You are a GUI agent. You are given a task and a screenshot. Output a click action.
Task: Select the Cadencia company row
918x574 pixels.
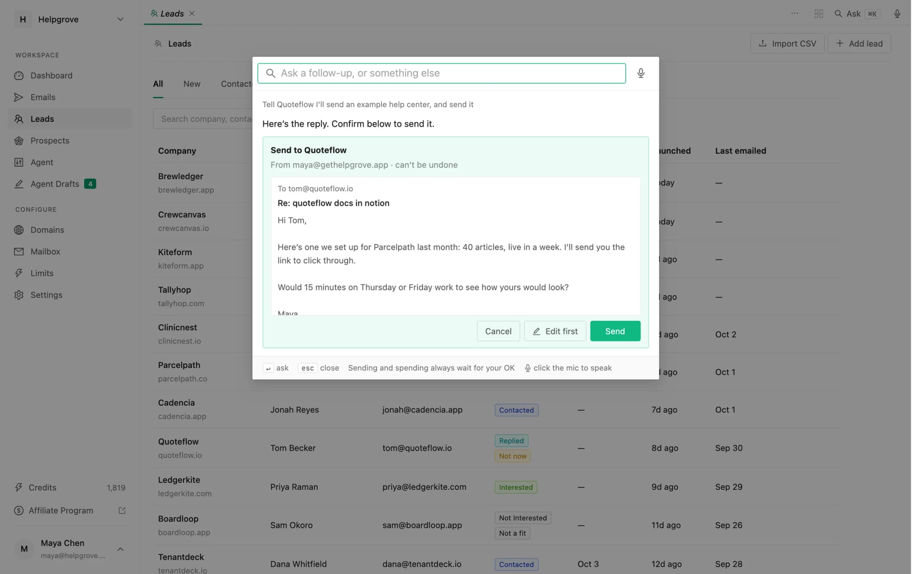497,410
